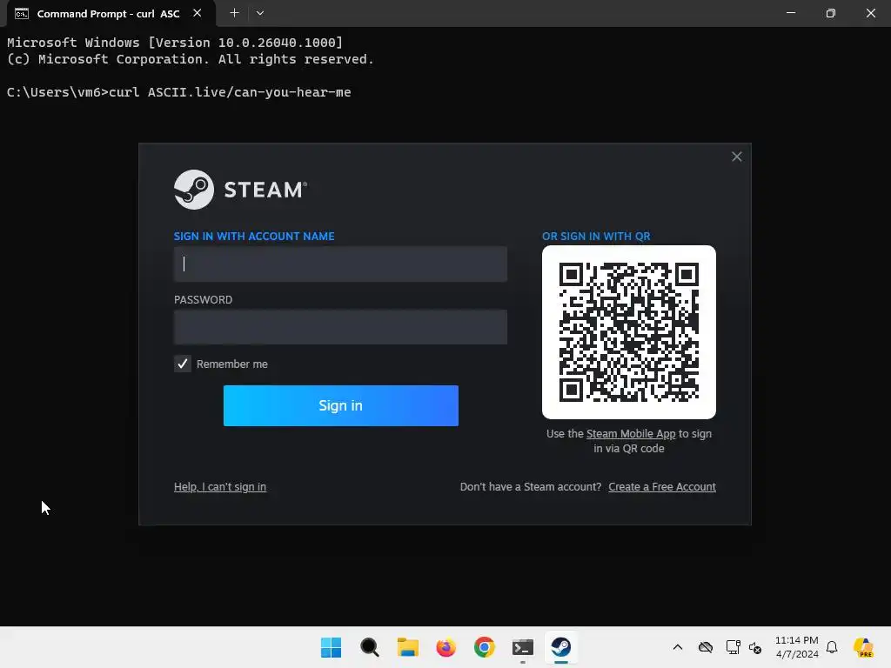Screen dimensions: 891x668
Task: Maximize or restore the terminal window
Action: (830, 13)
